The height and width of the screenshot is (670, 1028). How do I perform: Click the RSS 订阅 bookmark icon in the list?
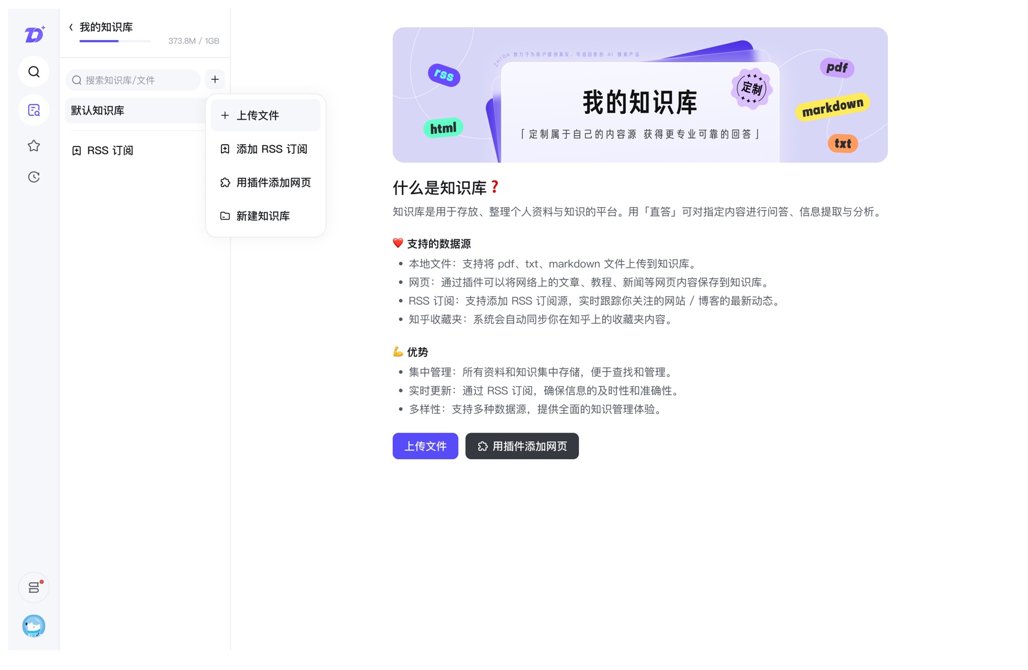pos(76,151)
